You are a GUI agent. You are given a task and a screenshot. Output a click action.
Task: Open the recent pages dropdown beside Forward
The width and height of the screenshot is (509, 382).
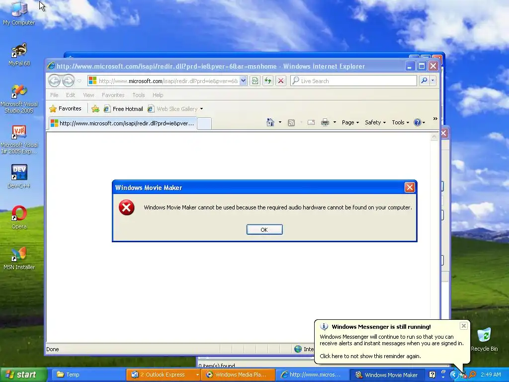[x=79, y=81]
